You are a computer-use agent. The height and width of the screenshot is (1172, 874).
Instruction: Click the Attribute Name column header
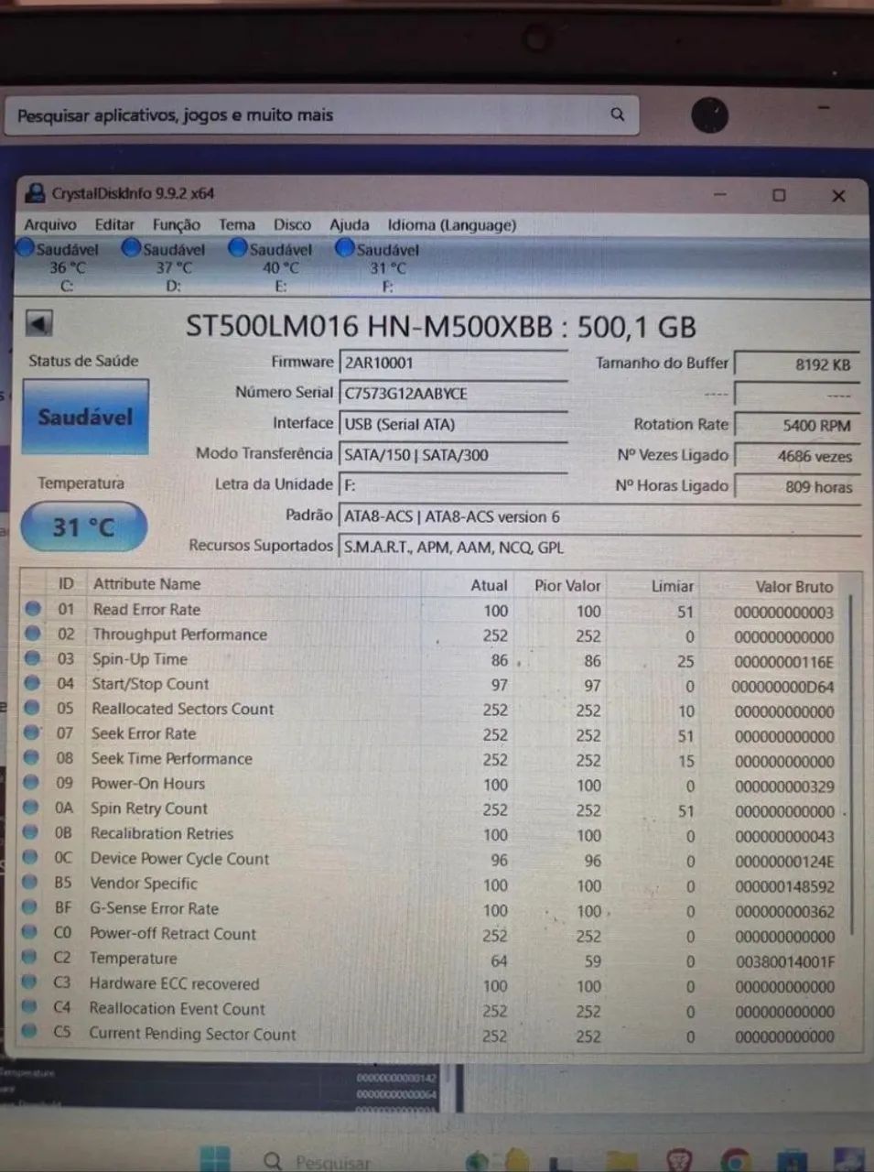point(146,584)
